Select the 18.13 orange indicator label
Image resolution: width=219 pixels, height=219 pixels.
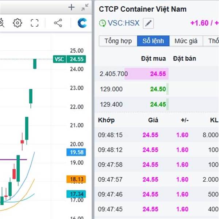coord(76,179)
